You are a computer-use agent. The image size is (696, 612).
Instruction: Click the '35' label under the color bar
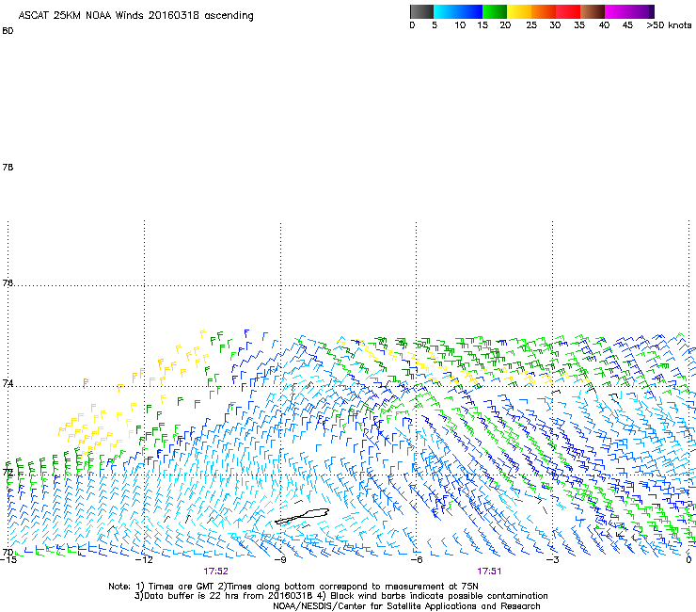pos(579,25)
